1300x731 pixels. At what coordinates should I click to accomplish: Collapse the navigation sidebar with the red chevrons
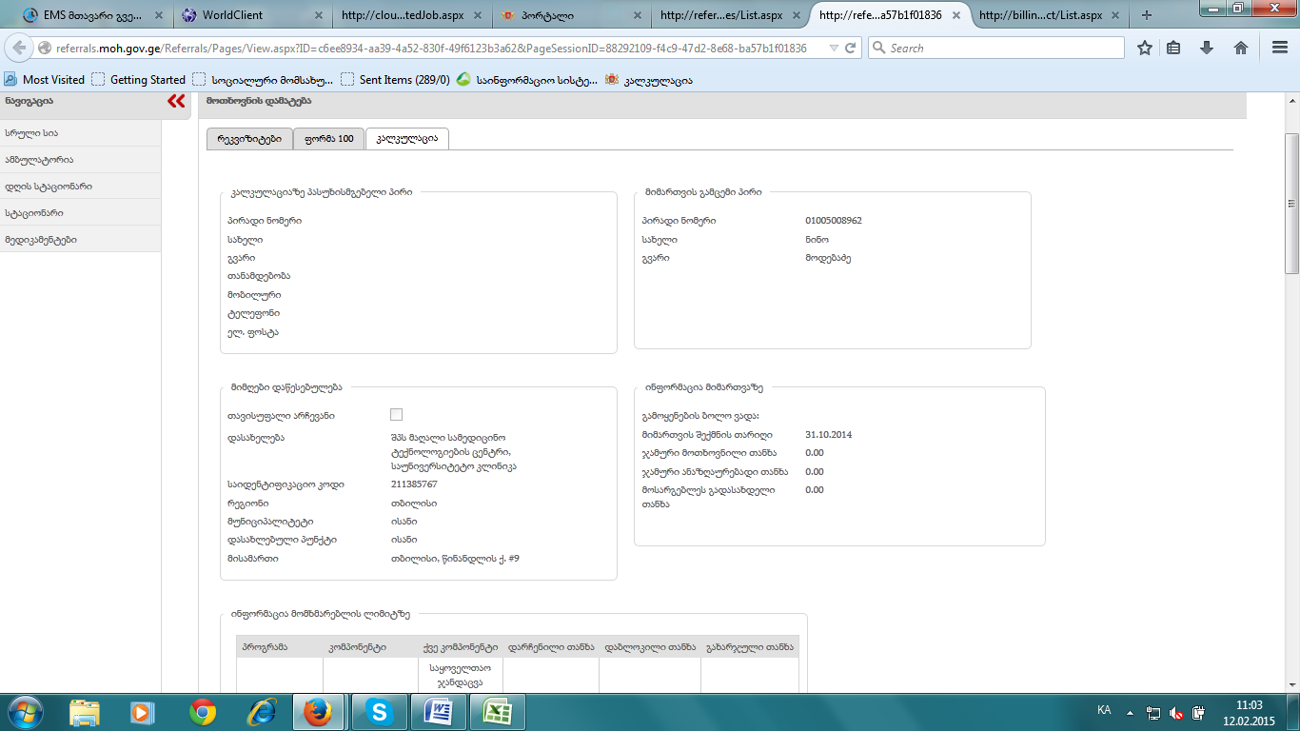[176, 101]
